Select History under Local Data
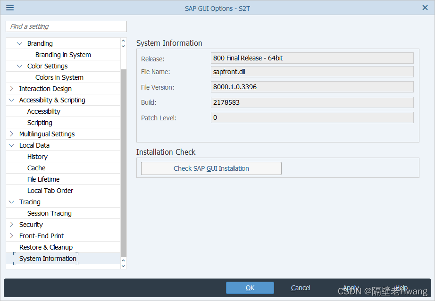 [37, 157]
